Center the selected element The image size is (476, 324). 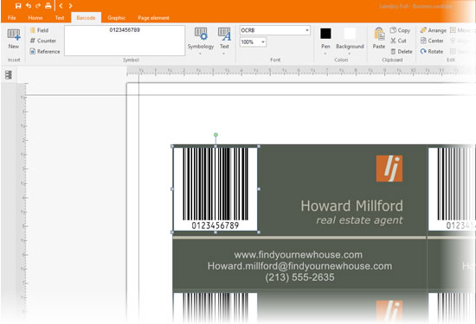(x=432, y=41)
